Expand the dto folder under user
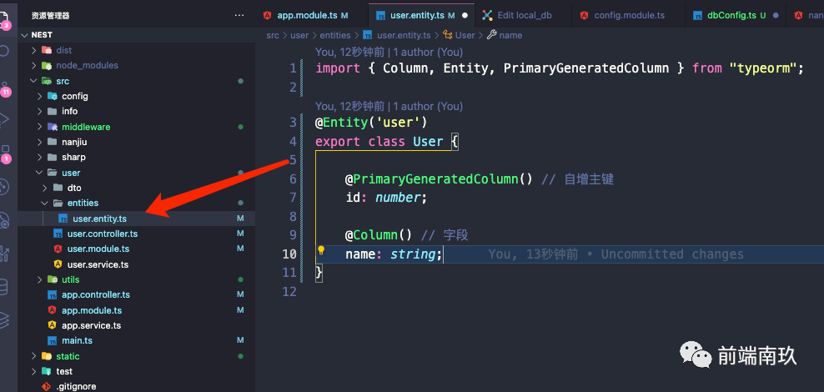The height and width of the screenshot is (392, 824). (x=73, y=188)
